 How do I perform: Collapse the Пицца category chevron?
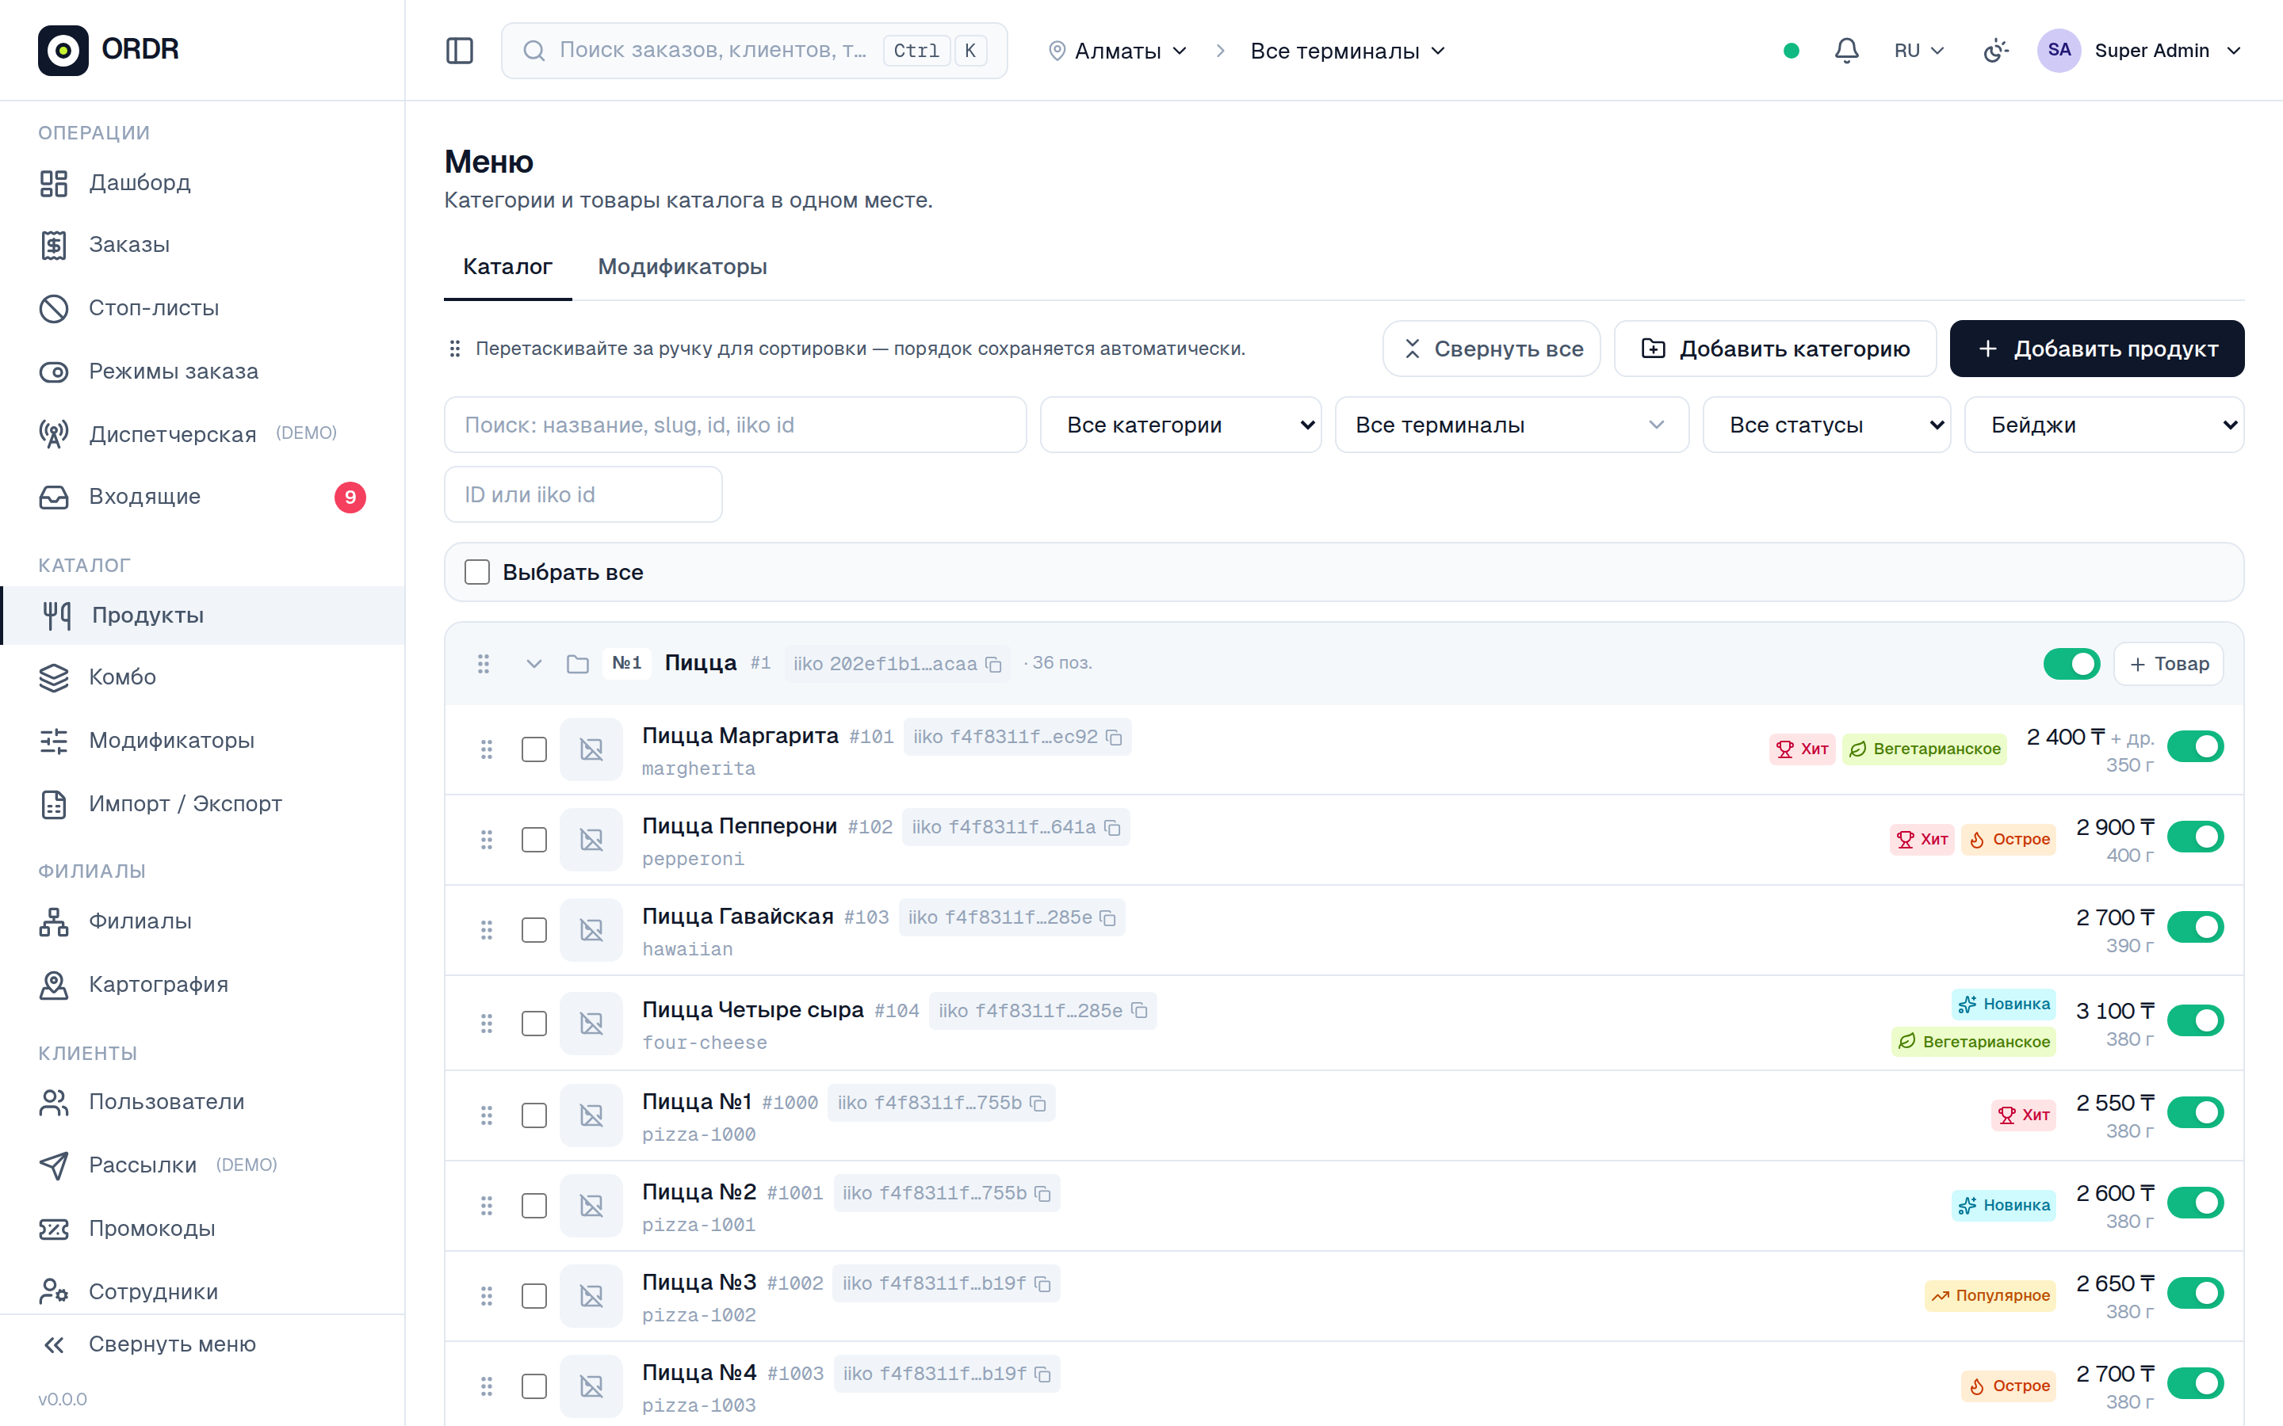534,664
